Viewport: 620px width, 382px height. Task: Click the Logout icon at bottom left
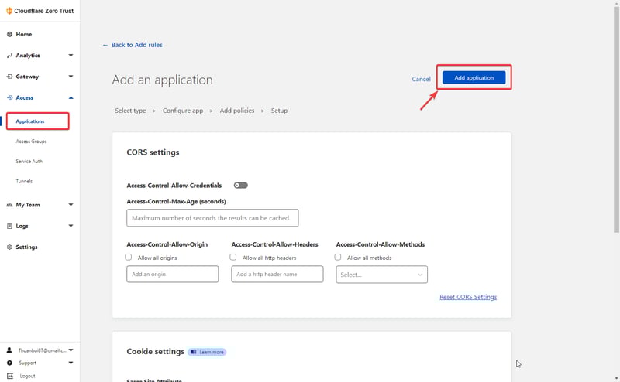(x=9, y=376)
